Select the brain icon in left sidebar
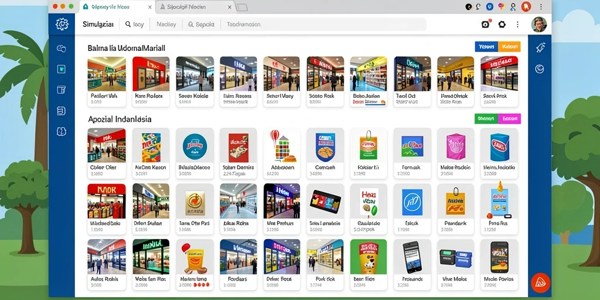 [61, 132]
